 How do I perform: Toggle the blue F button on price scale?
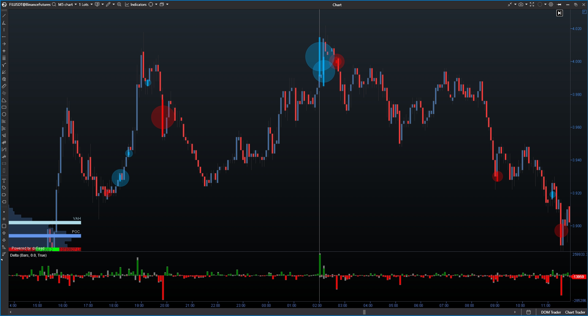tap(584, 12)
